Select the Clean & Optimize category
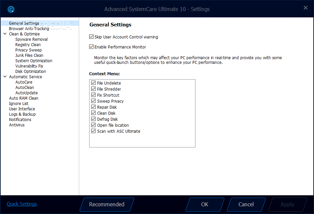 24,34
